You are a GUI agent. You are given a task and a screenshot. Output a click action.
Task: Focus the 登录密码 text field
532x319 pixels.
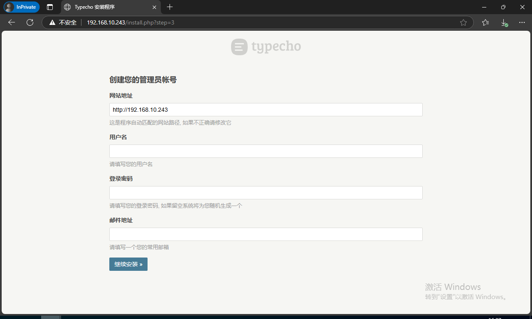pyautogui.click(x=266, y=193)
